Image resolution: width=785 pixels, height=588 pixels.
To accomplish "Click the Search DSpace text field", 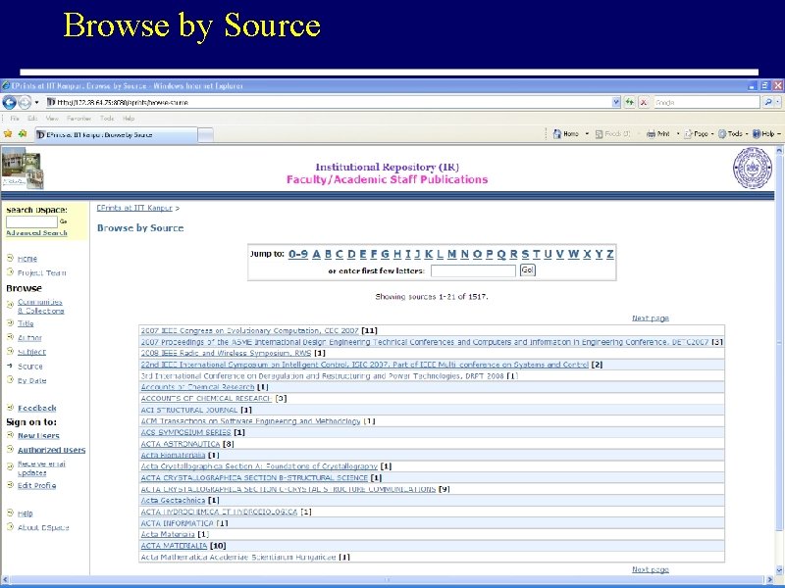I will [x=31, y=221].
